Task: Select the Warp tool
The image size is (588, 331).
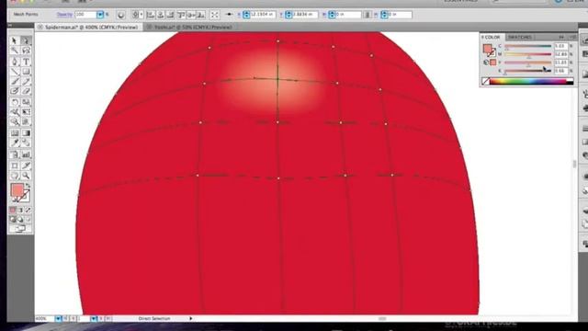Action: [15, 112]
